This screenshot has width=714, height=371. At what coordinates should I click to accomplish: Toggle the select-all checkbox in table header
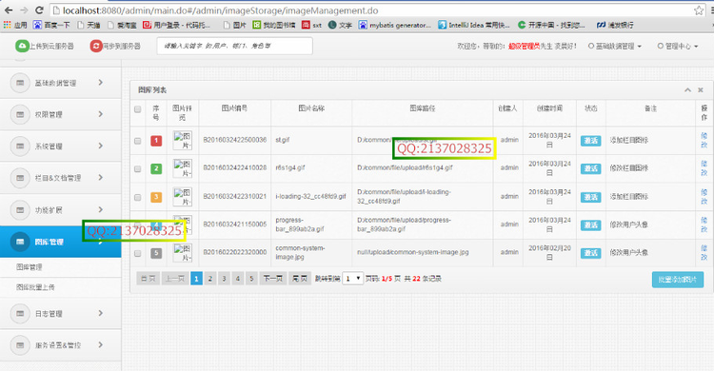pyautogui.click(x=137, y=109)
